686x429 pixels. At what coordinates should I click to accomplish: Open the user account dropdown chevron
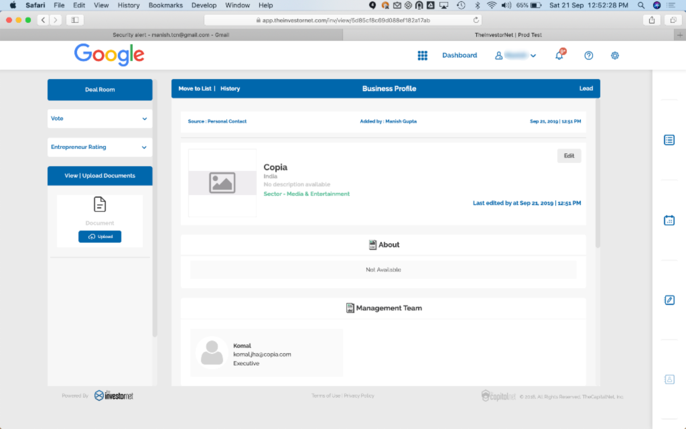tap(533, 56)
